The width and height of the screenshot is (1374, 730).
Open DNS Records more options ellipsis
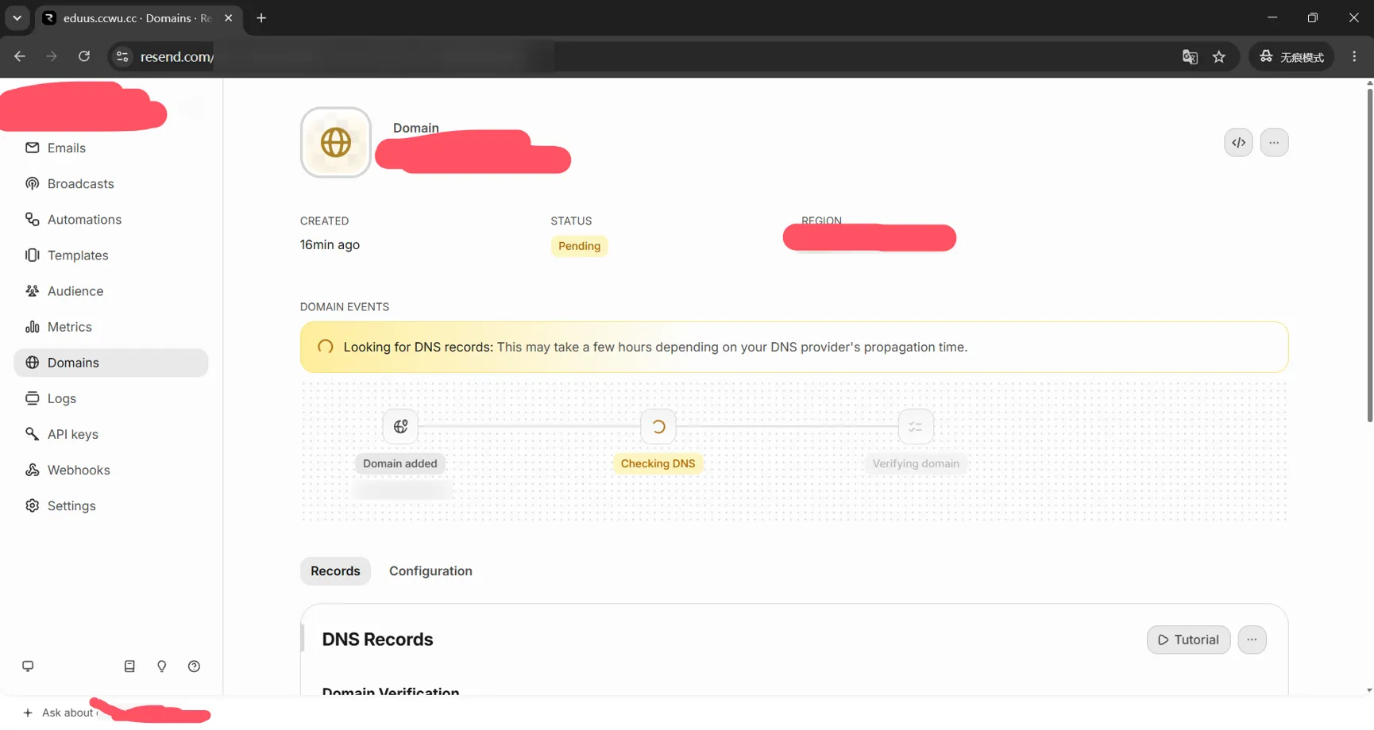1252,640
